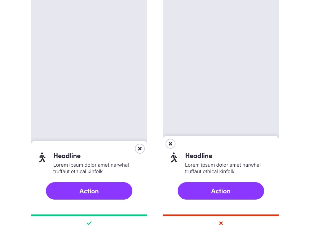
Task: Click the Headline title in the correct example
Action: tap(67, 156)
